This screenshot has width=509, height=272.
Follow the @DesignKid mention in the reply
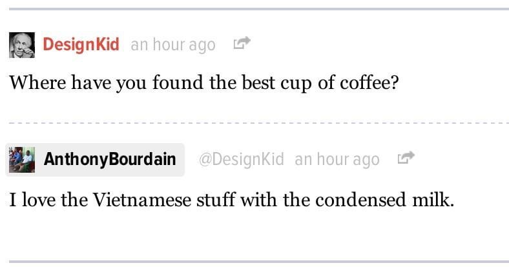241,159
